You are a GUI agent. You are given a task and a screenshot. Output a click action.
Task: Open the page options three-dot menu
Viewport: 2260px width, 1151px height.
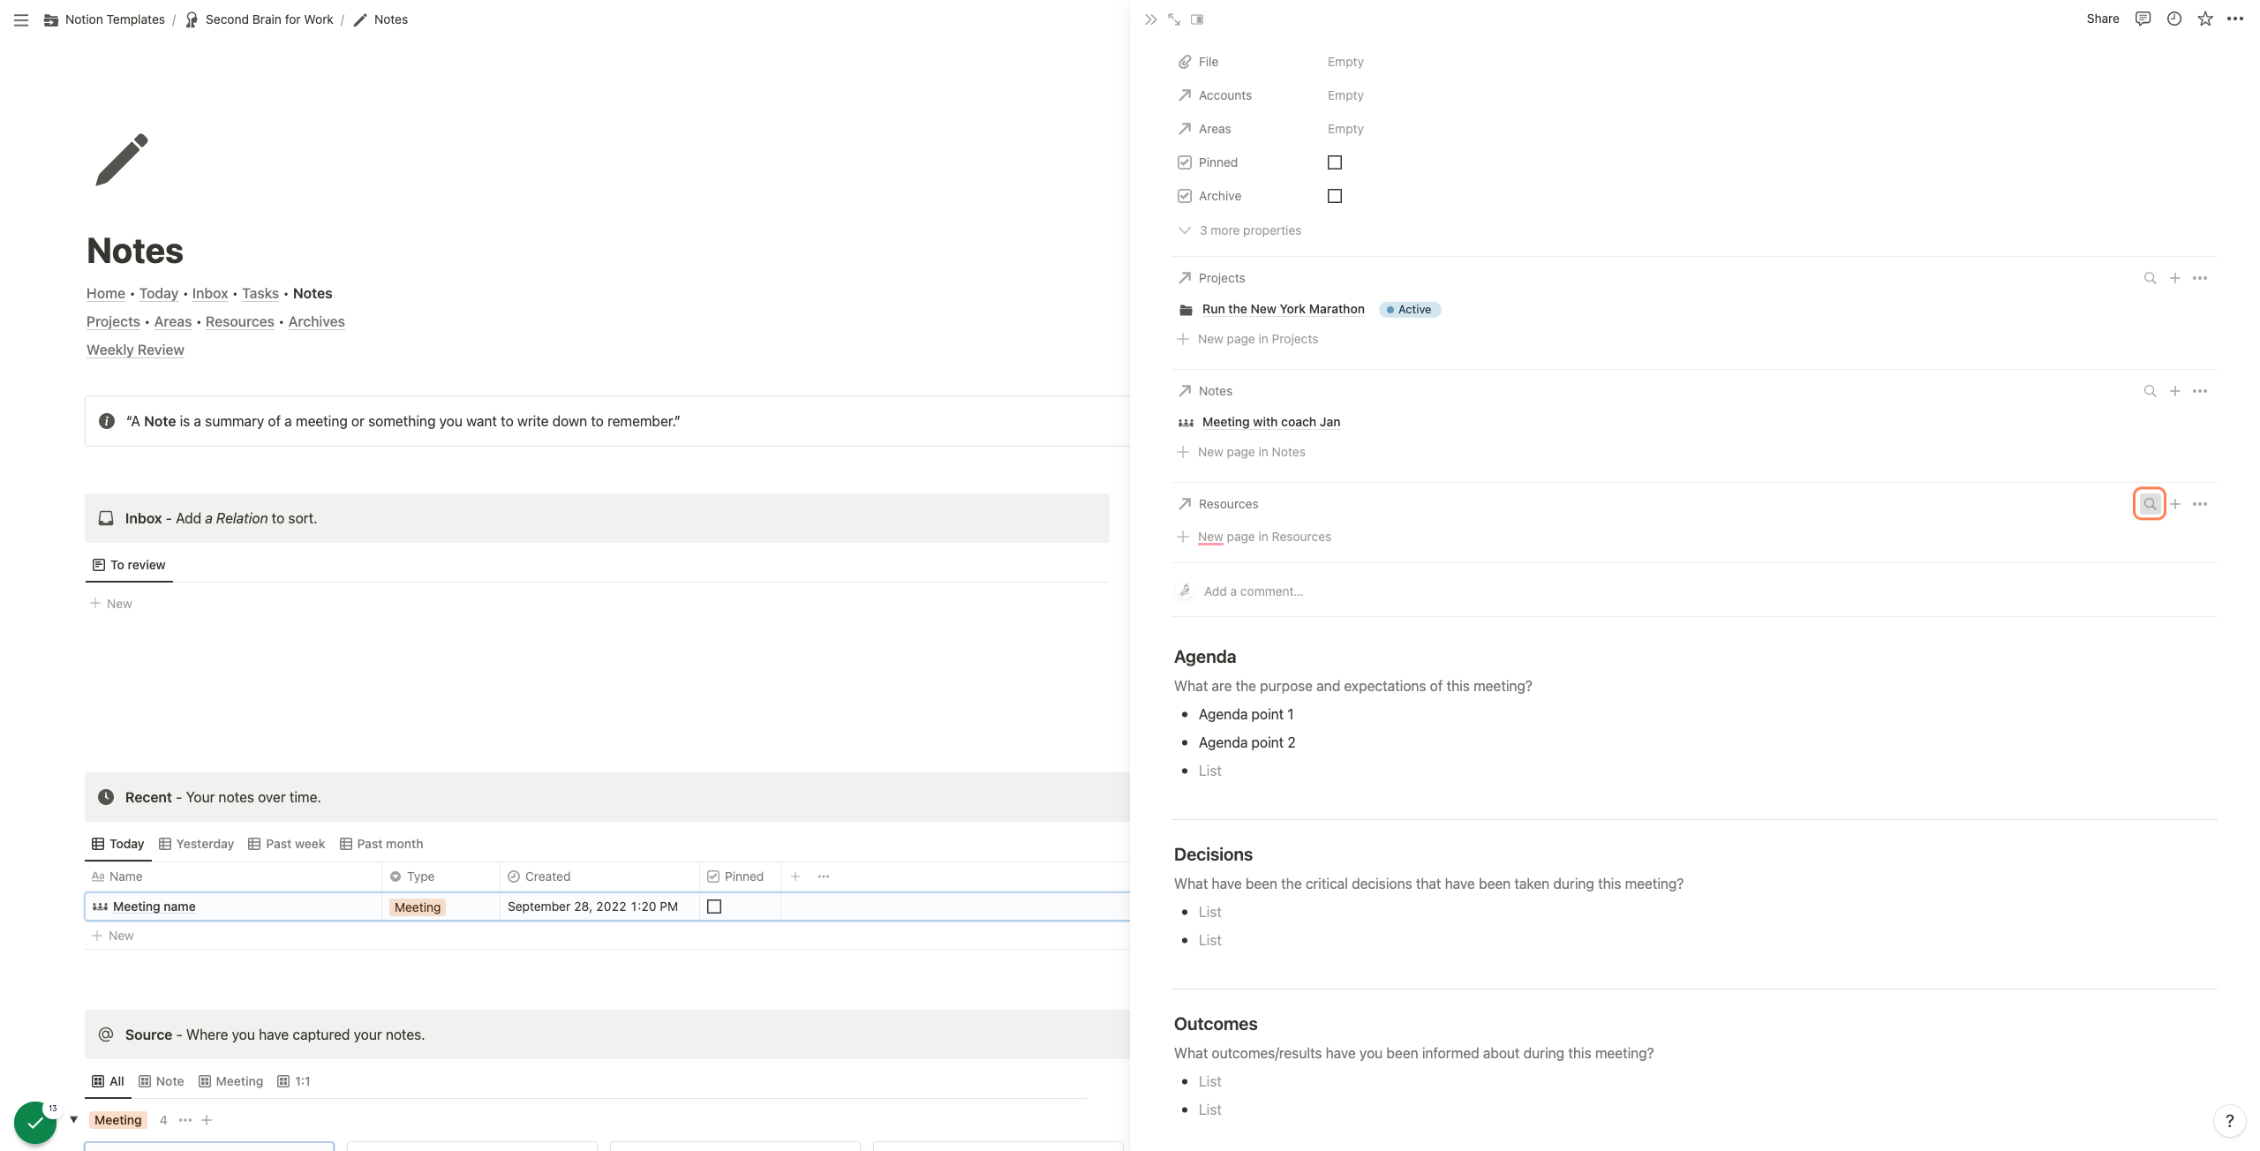(2235, 19)
